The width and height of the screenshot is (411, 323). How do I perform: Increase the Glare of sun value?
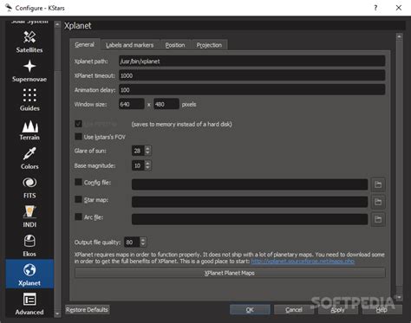[x=147, y=148]
